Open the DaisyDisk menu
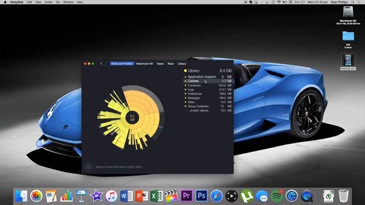 [17, 2]
